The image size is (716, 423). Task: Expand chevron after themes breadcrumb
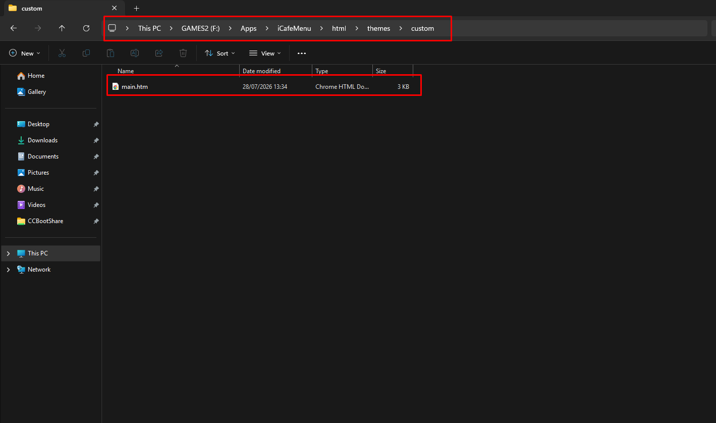[401, 28]
